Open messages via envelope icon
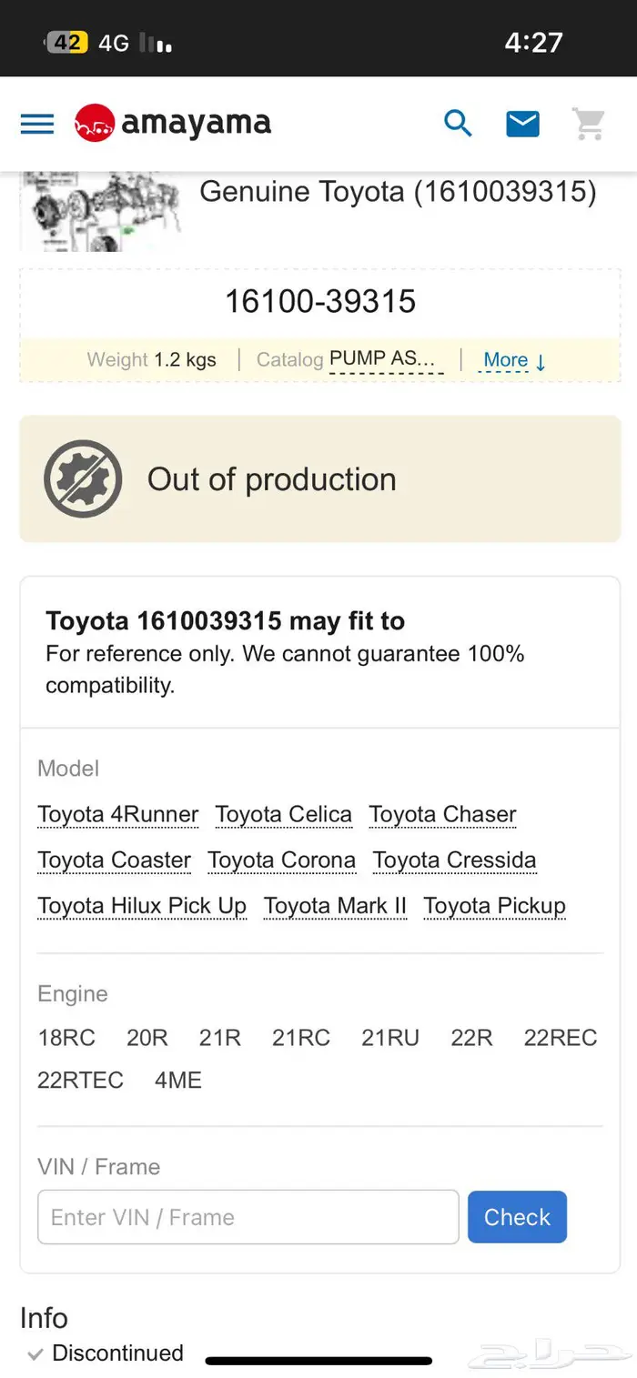The width and height of the screenshot is (637, 1378). (522, 124)
